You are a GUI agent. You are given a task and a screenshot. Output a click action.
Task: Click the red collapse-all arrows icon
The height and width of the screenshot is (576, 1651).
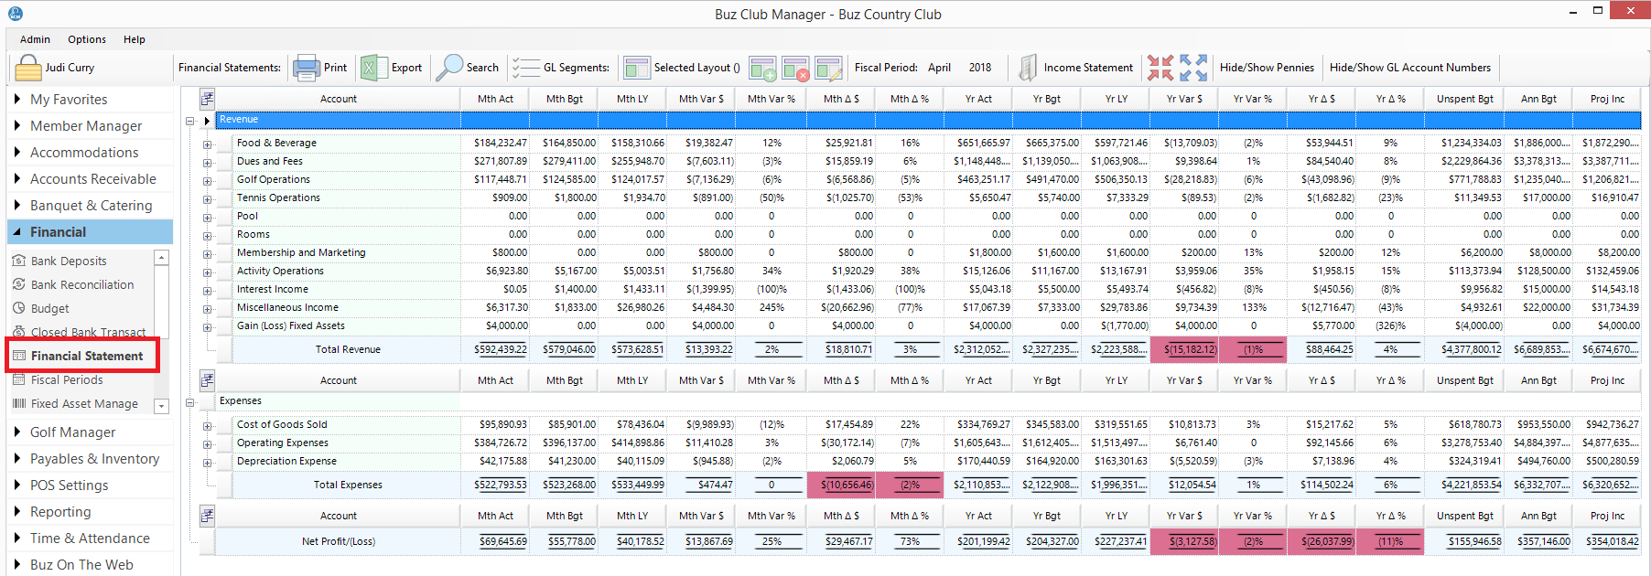(x=1160, y=68)
